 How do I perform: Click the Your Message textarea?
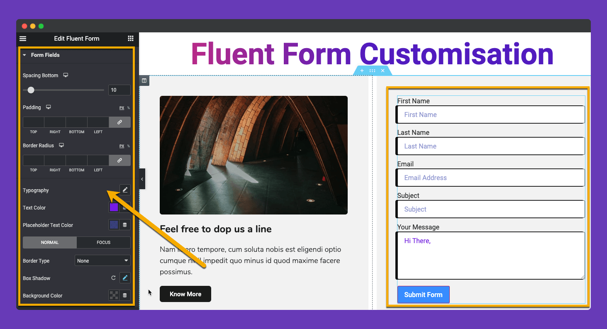click(x=490, y=255)
